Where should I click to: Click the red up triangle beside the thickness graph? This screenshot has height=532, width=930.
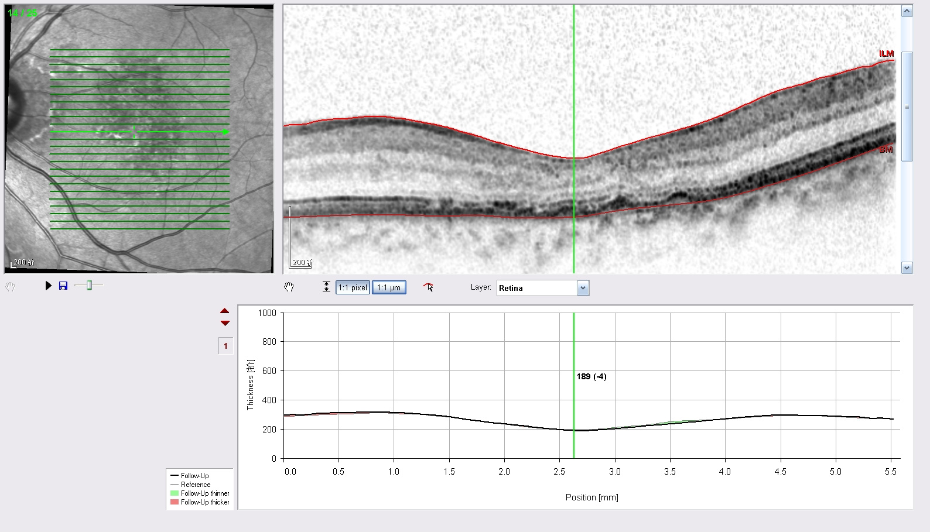[x=225, y=311]
